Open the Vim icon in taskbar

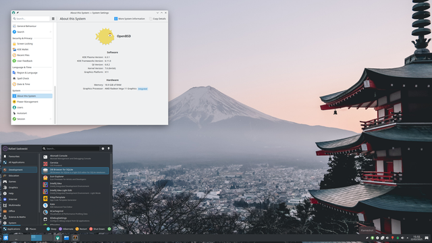[57, 238]
